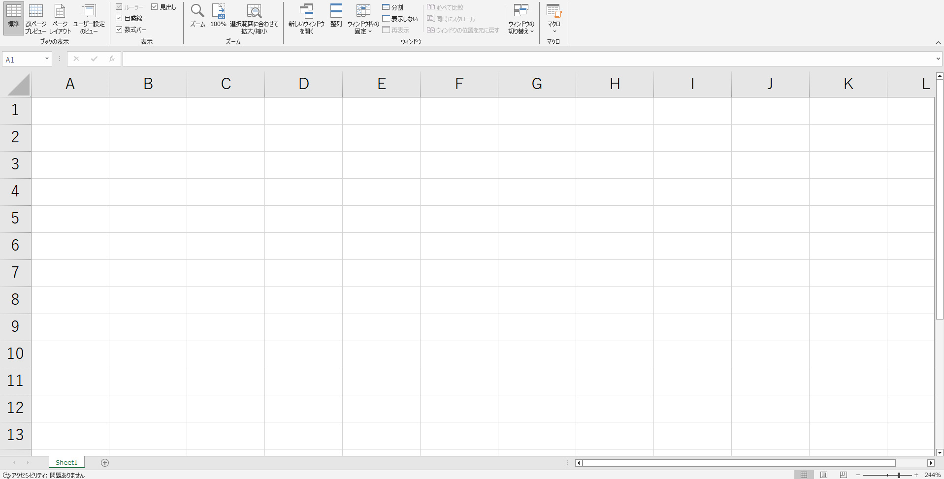The image size is (944, 479).
Task: Open the ズーム magnifier dialog
Action: tap(197, 16)
